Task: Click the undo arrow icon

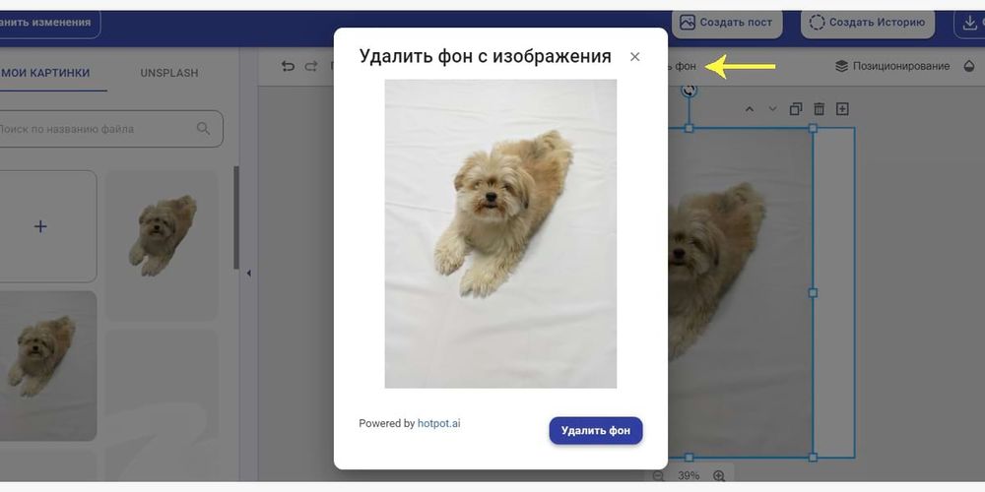Action: click(x=288, y=67)
